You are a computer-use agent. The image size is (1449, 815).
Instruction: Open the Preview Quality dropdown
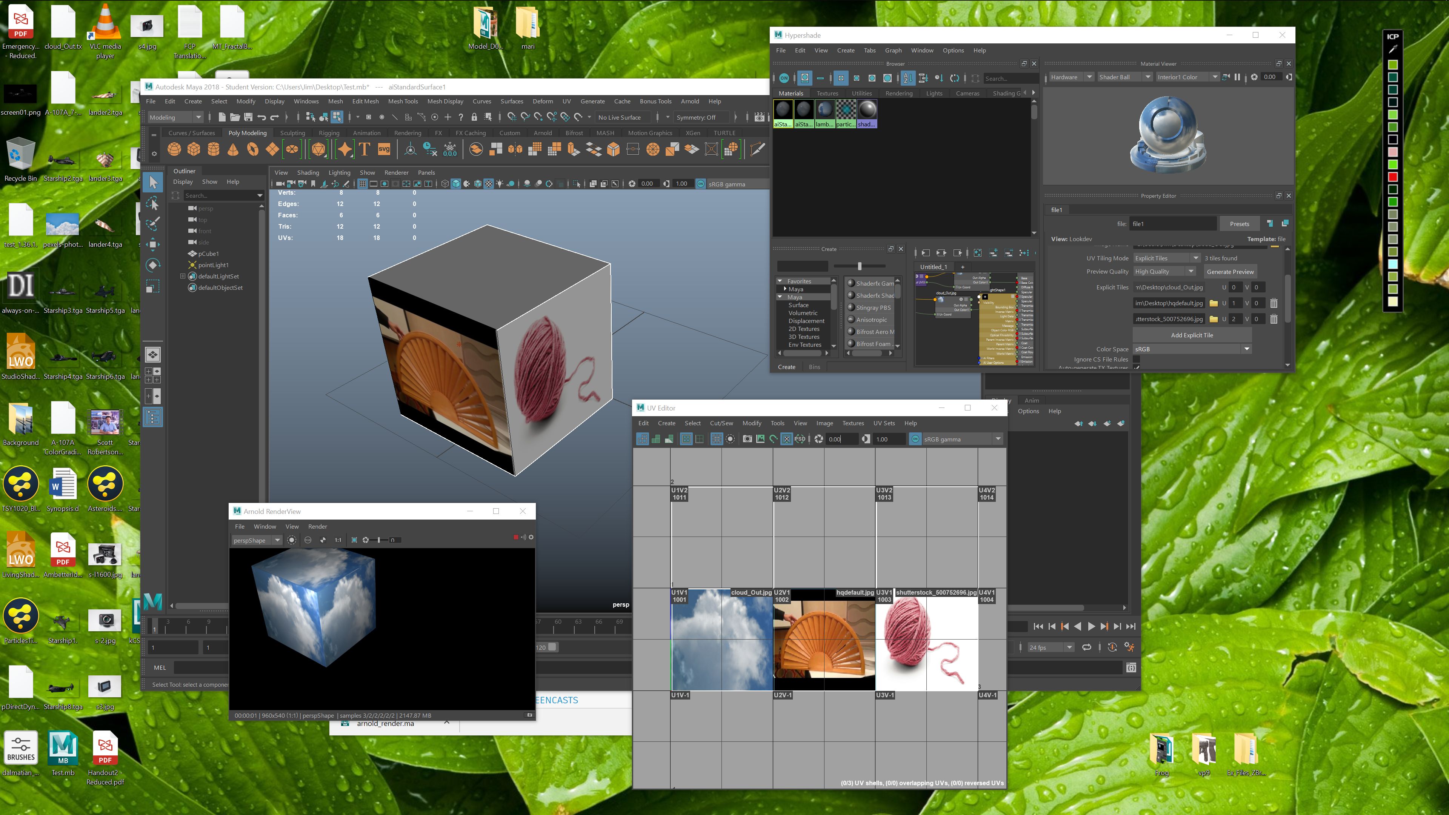tap(1164, 271)
